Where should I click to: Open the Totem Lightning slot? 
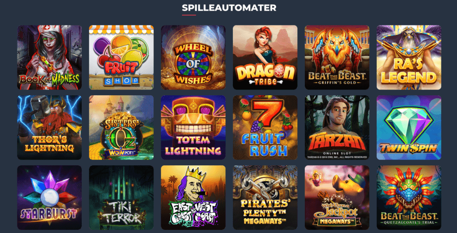193,127
